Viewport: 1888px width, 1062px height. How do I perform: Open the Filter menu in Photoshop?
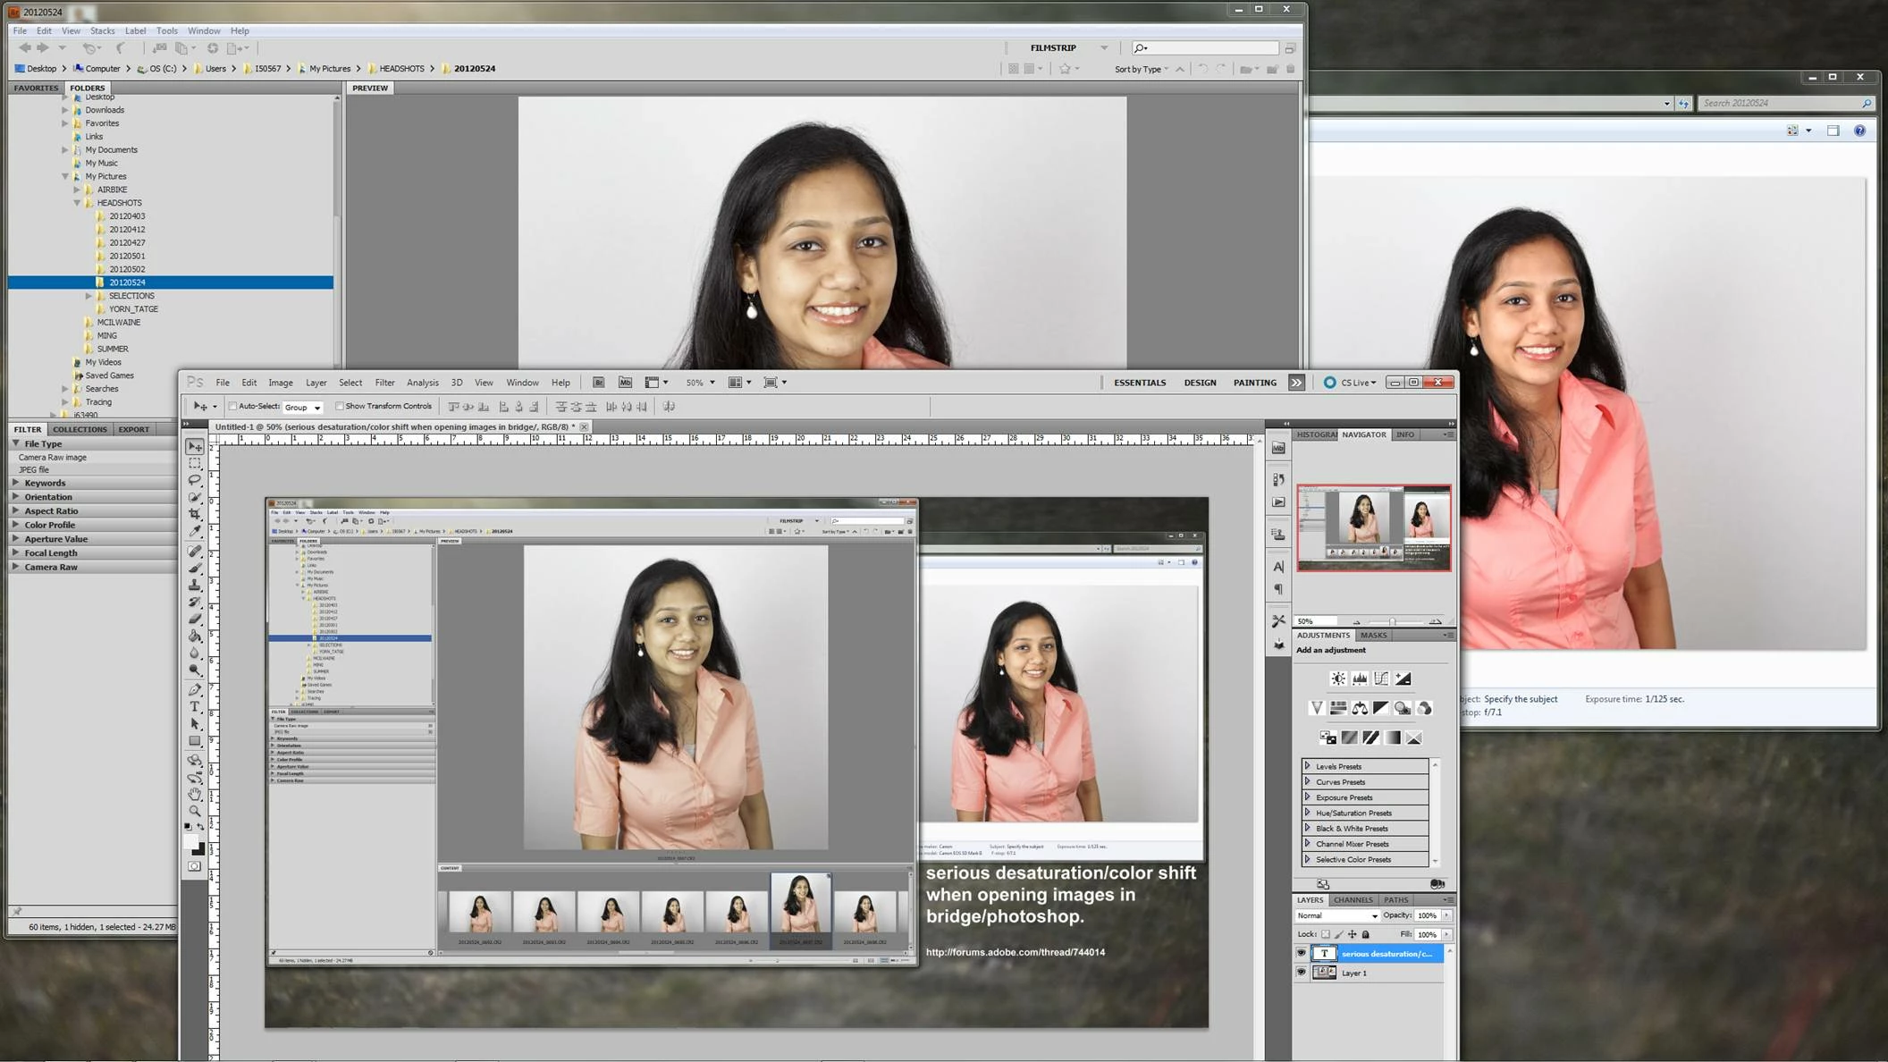tap(384, 383)
